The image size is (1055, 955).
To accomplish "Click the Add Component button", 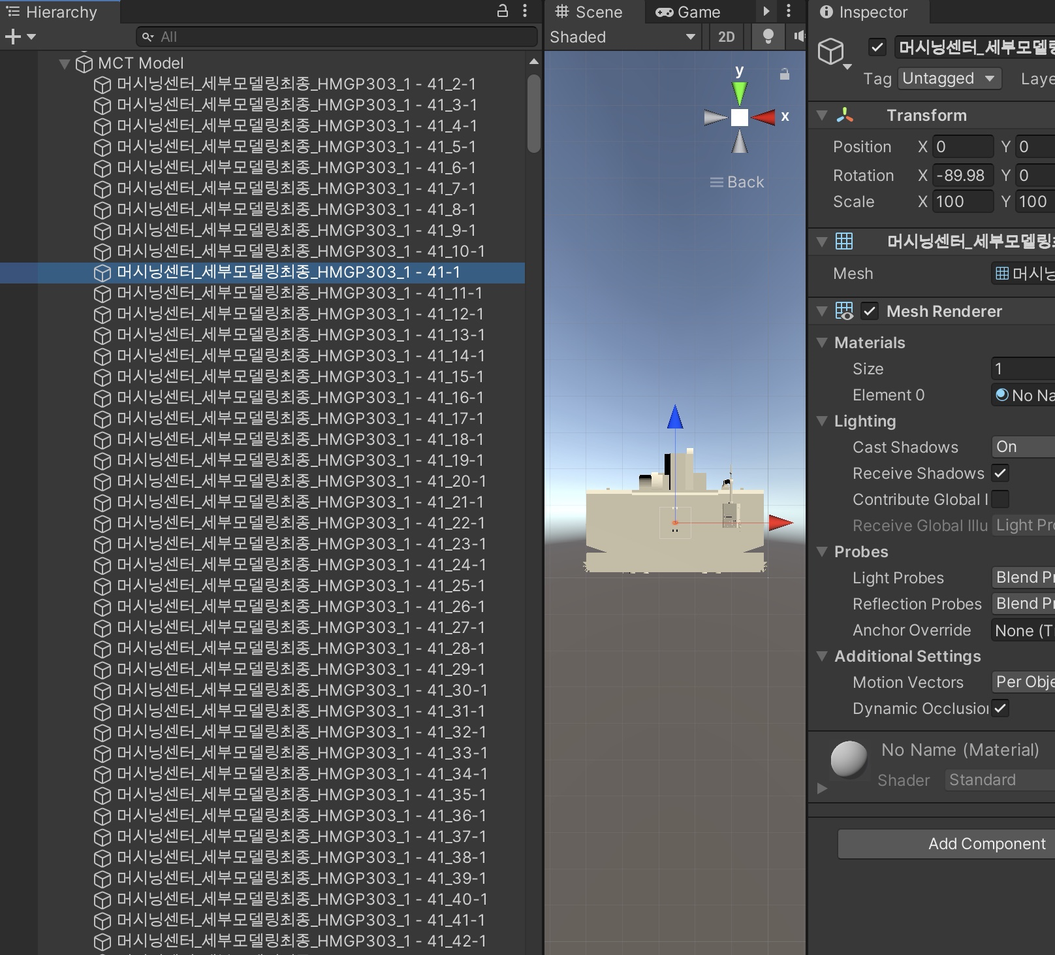I will tap(947, 844).
